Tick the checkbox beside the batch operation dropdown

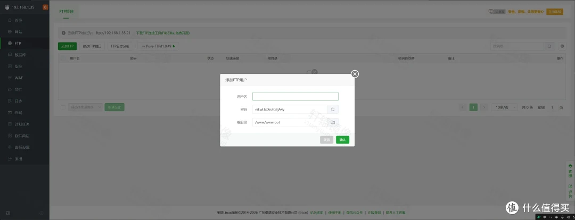63,107
